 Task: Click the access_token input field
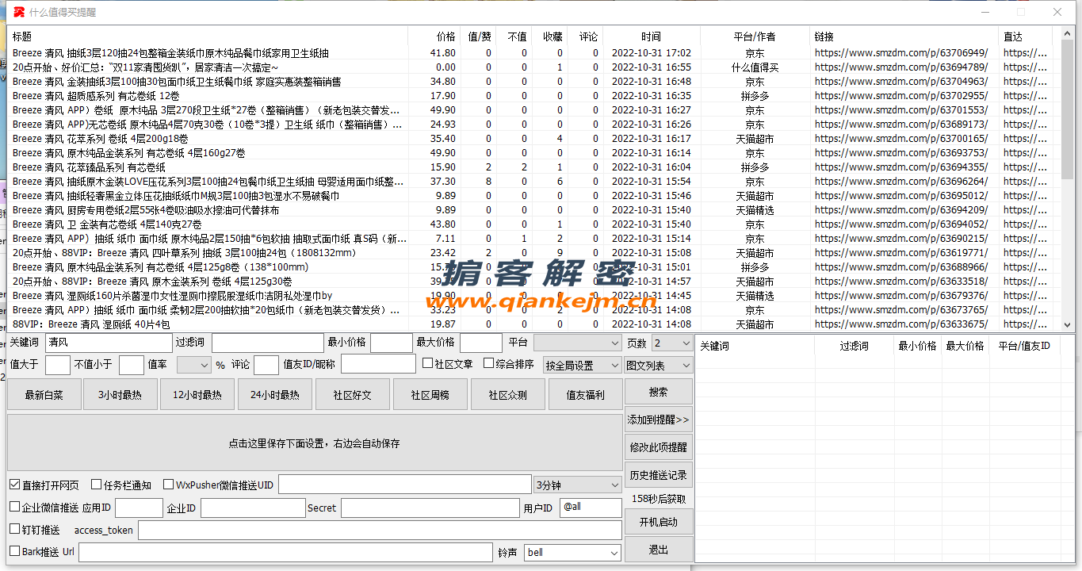[380, 530]
